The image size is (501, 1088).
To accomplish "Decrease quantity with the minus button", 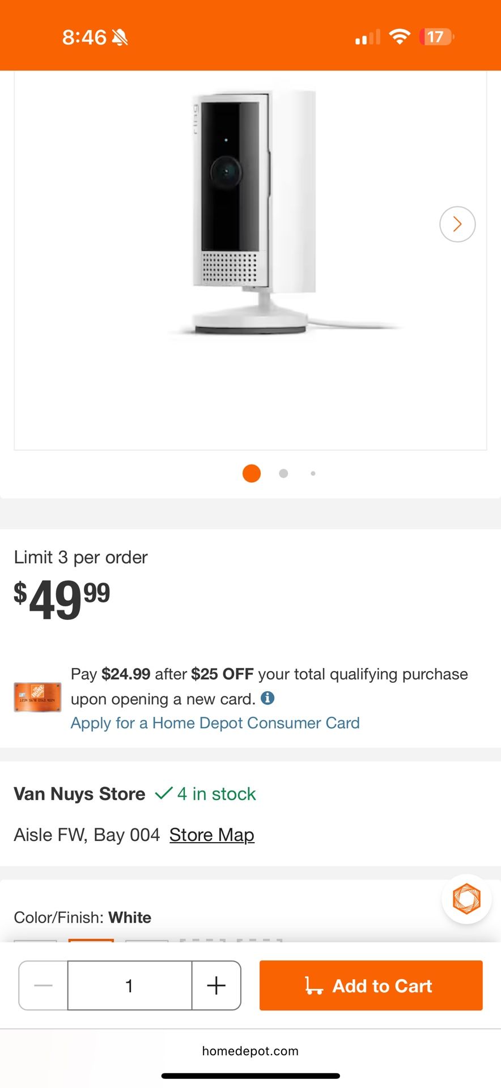I will pyautogui.click(x=44, y=985).
